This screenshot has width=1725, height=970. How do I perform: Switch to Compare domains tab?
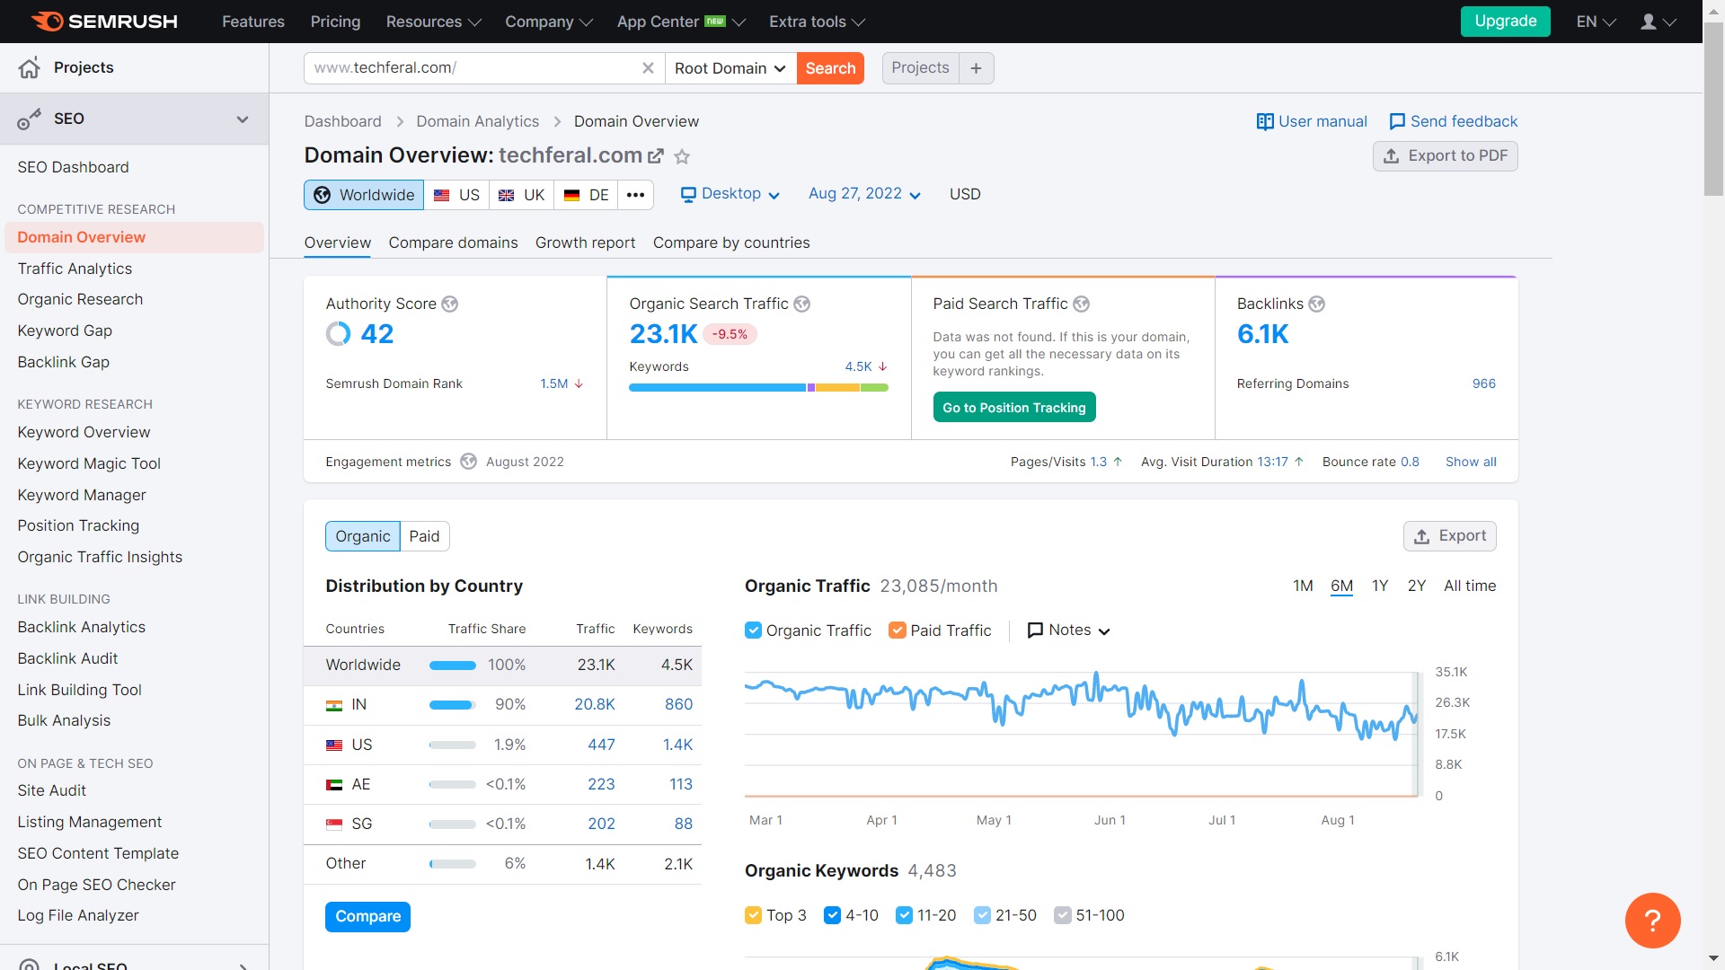453,242
